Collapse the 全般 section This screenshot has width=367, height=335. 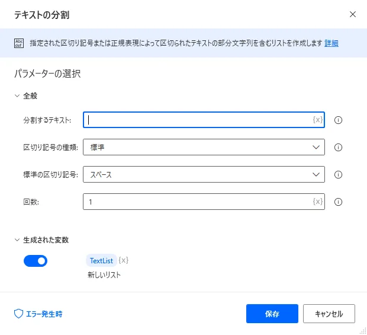point(17,95)
